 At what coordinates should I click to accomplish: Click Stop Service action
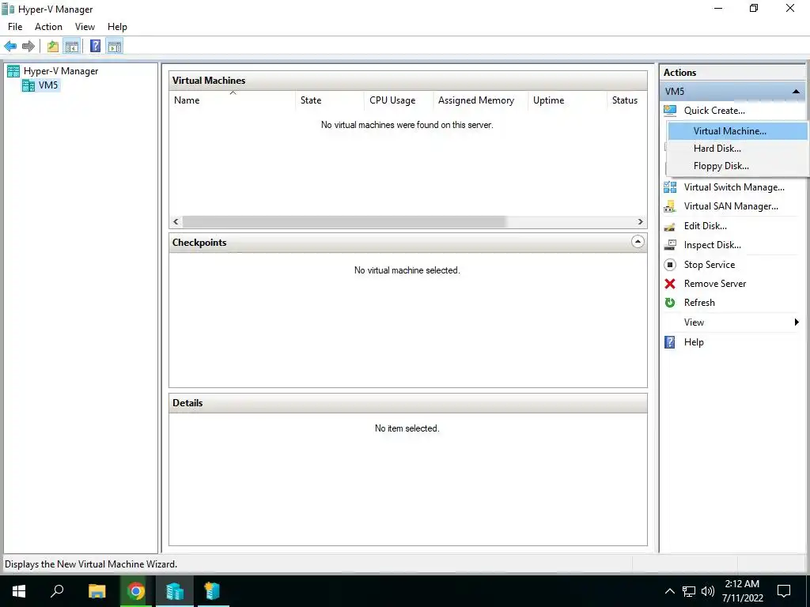coord(710,265)
